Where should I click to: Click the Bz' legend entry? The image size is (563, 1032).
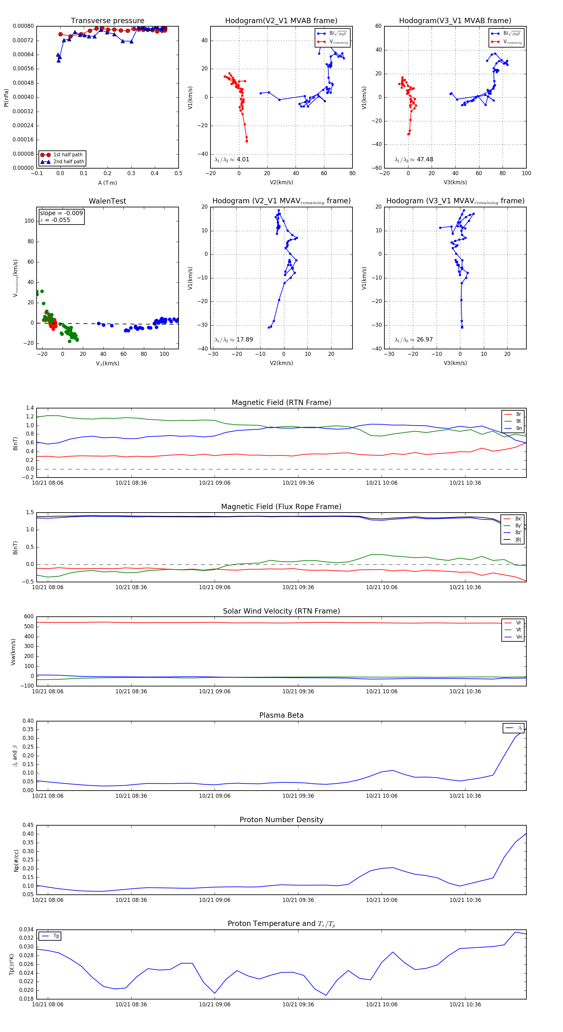tap(513, 533)
